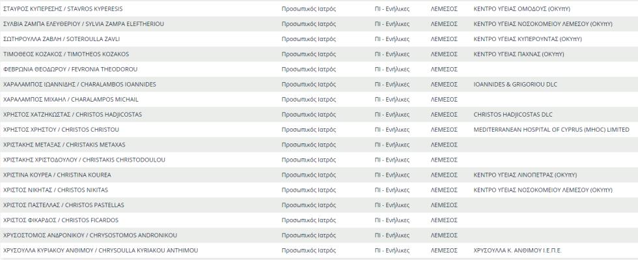This screenshot has width=638, height=260.
Task: Open CHRISTOS FICARDOS entry
Action: 61,220
